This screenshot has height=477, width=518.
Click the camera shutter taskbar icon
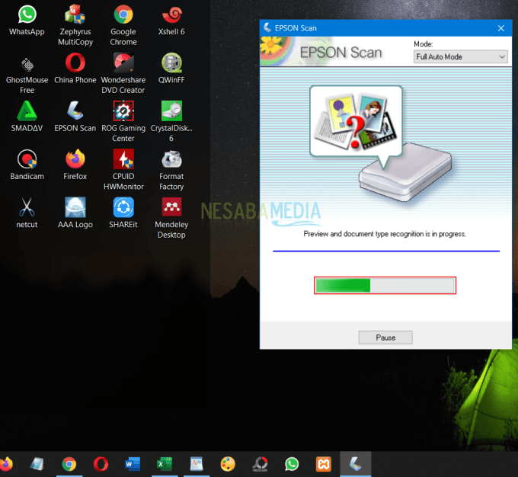coord(260,464)
